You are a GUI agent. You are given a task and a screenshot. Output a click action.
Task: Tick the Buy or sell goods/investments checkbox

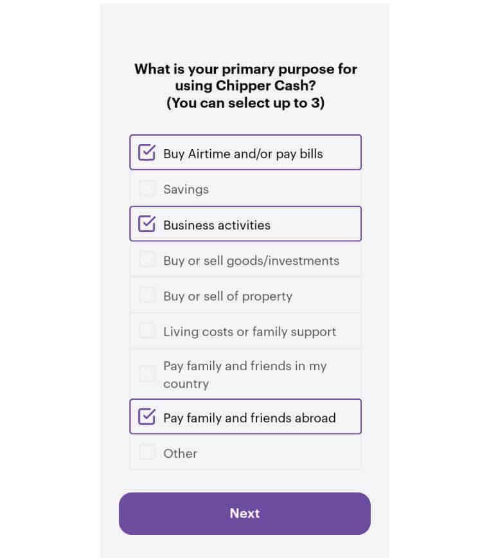(x=147, y=260)
